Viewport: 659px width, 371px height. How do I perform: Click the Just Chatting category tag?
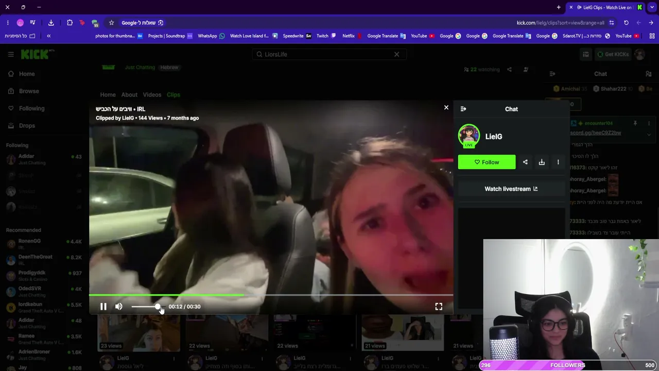pyautogui.click(x=140, y=68)
